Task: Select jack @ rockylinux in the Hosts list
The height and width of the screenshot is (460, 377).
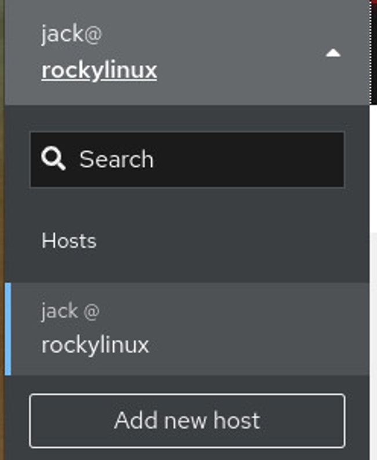Action: (187, 329)
